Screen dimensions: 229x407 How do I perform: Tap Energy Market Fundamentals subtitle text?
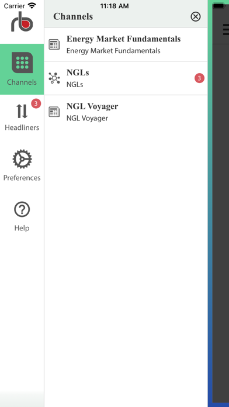113,51
